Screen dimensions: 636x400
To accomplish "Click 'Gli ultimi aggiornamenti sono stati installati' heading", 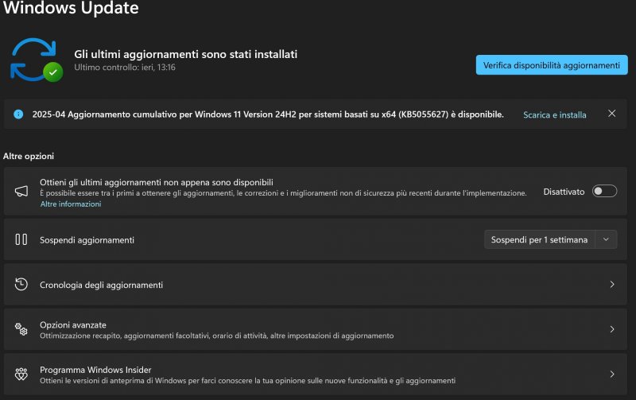I will 186,54.
